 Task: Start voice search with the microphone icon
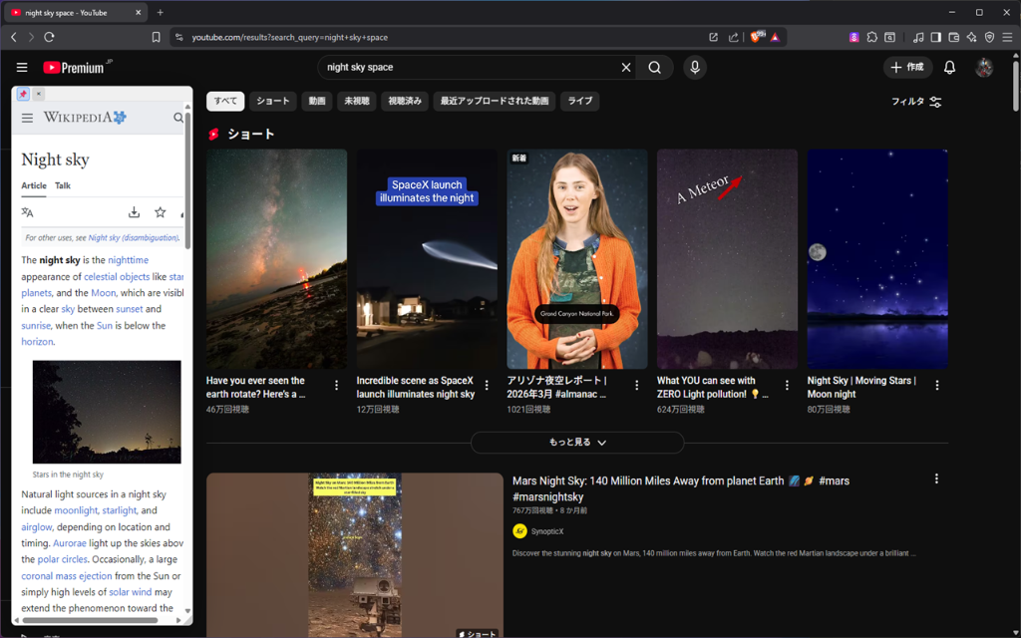pos(694,67)
